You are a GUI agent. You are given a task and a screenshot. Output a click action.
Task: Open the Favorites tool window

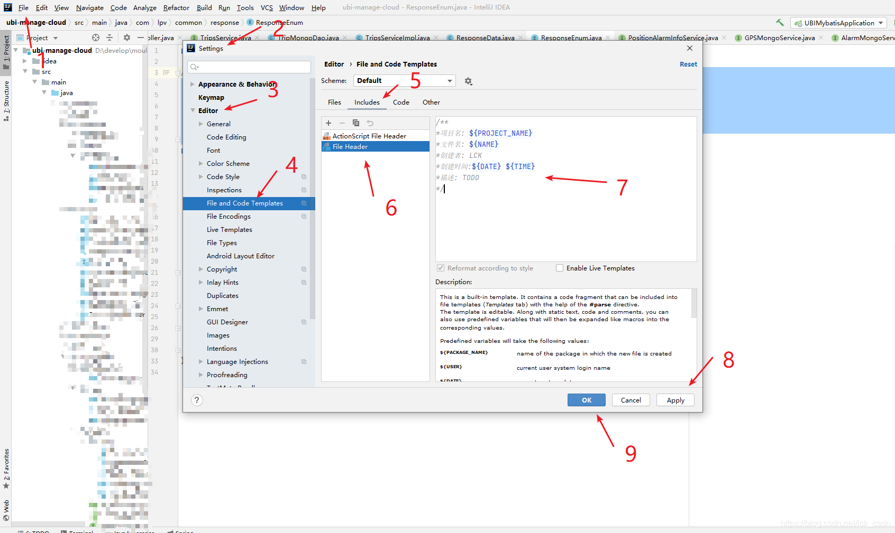point(6,469)
